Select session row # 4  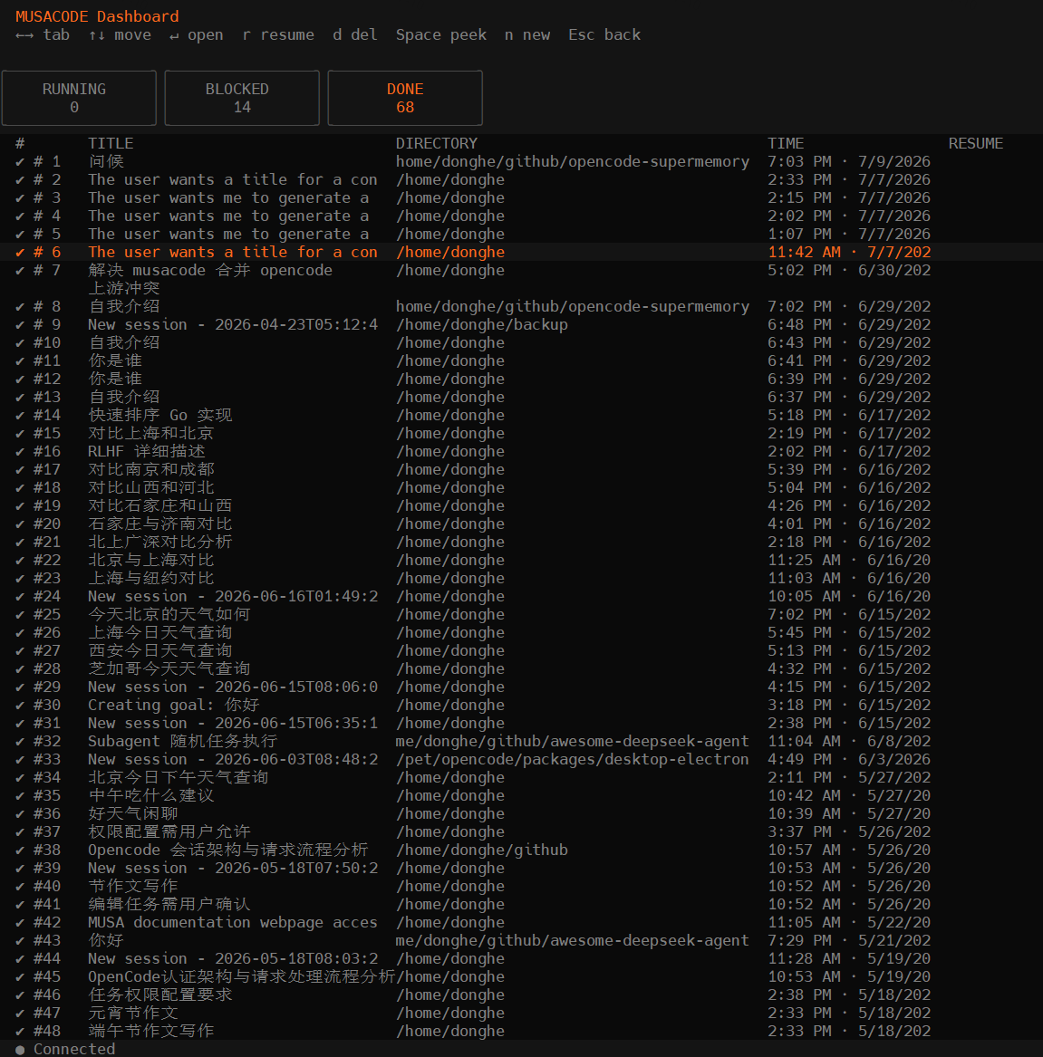pos(521,216)
